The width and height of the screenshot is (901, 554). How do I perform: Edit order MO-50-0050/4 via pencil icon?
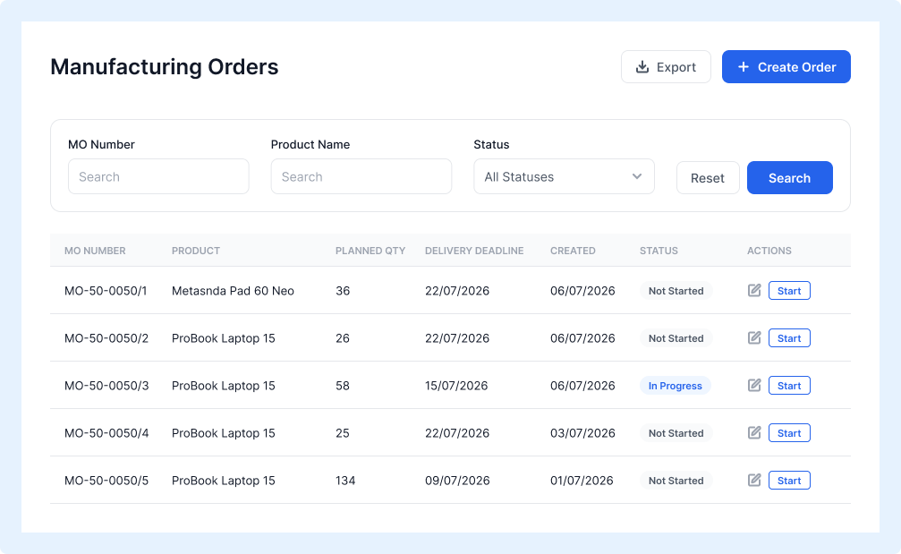click(x=754, y=433)
